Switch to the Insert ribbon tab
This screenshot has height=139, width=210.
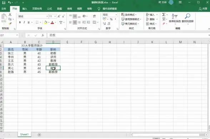click(x=25, y=9)
